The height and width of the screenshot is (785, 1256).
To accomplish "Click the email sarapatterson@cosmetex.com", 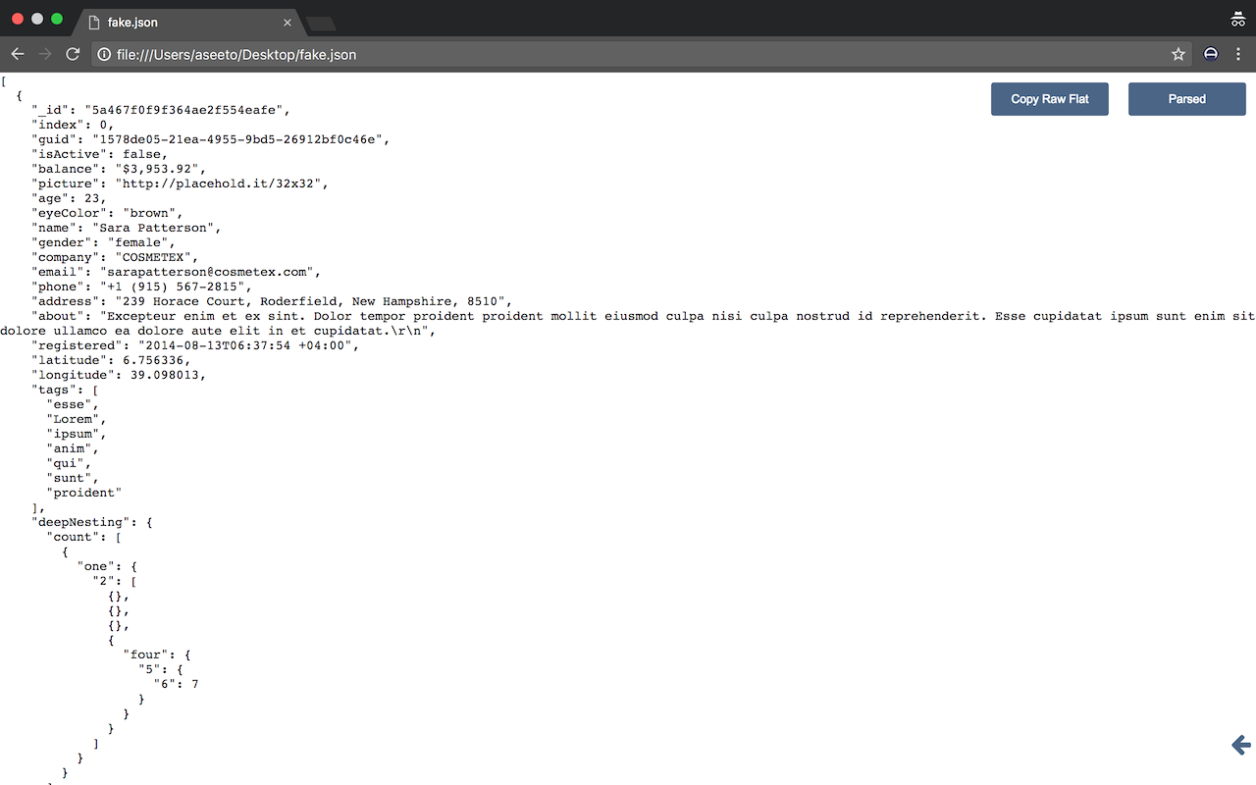I will (x=206, y=272).
